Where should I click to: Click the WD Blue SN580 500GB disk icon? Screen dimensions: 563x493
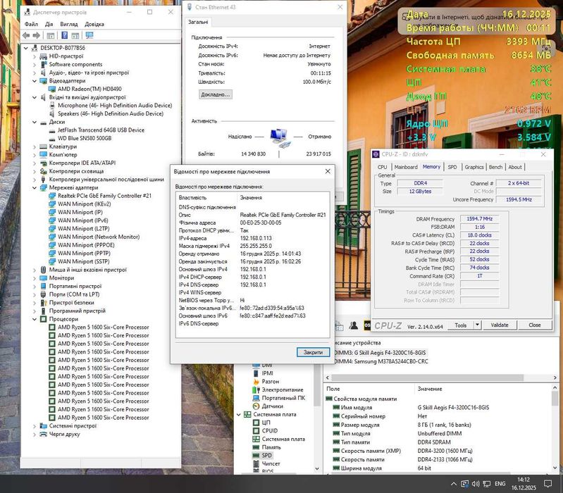click(52, 139)
